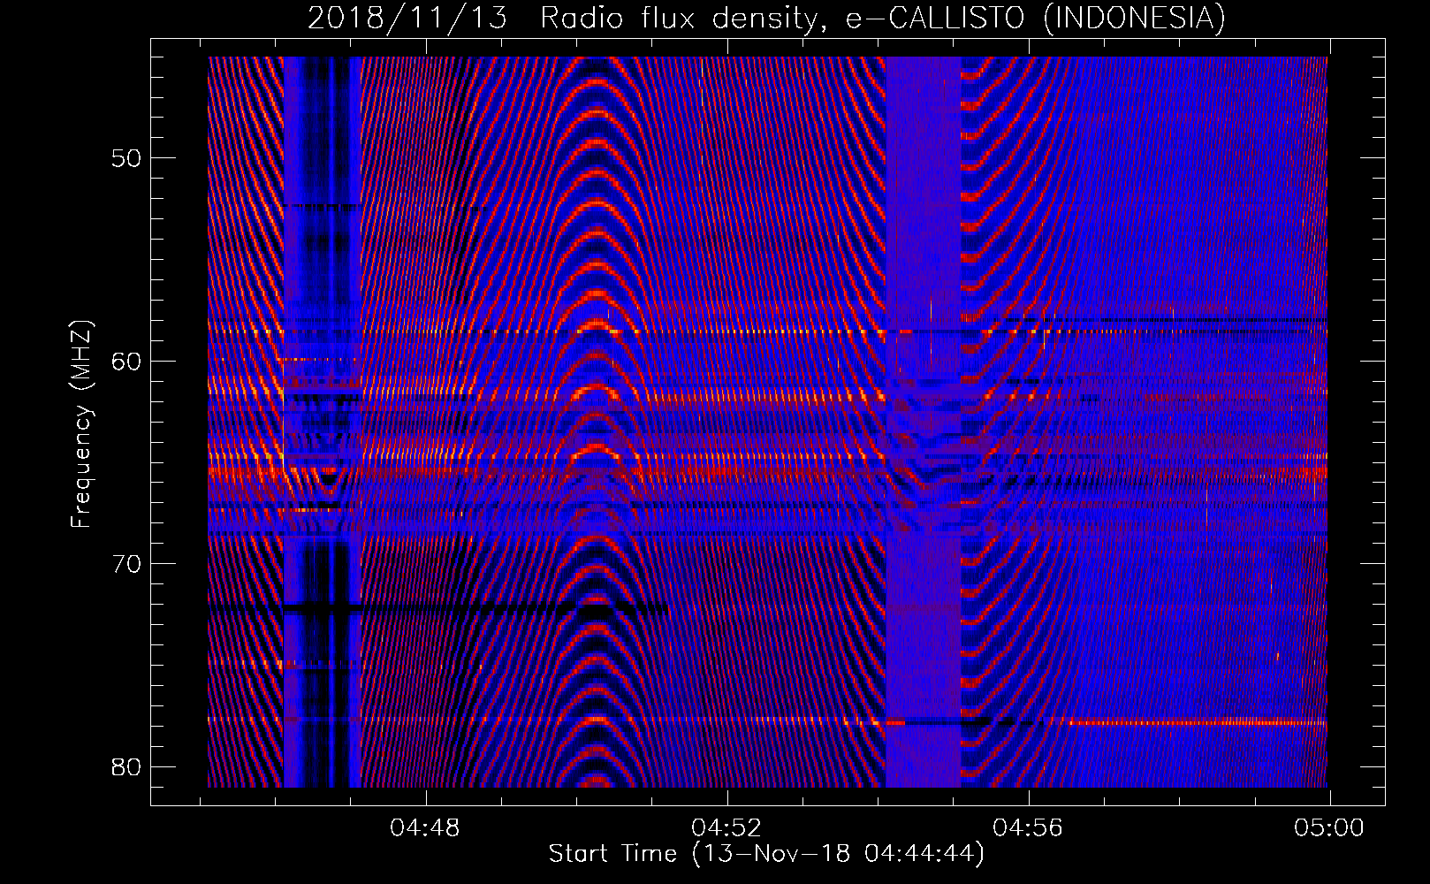Click the 'Start Time (13-Nov-18 04:44:44)' axis label
Viewport: 1430px width, 884px height.
pos(766,854)
